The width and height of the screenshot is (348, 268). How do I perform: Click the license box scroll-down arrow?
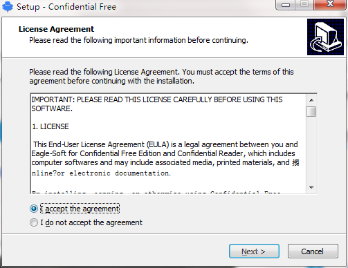click(x=311, y=188)
